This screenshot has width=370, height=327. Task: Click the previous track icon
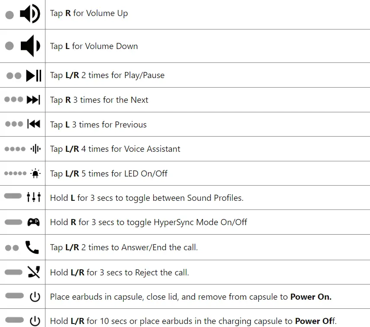point(33,124)
